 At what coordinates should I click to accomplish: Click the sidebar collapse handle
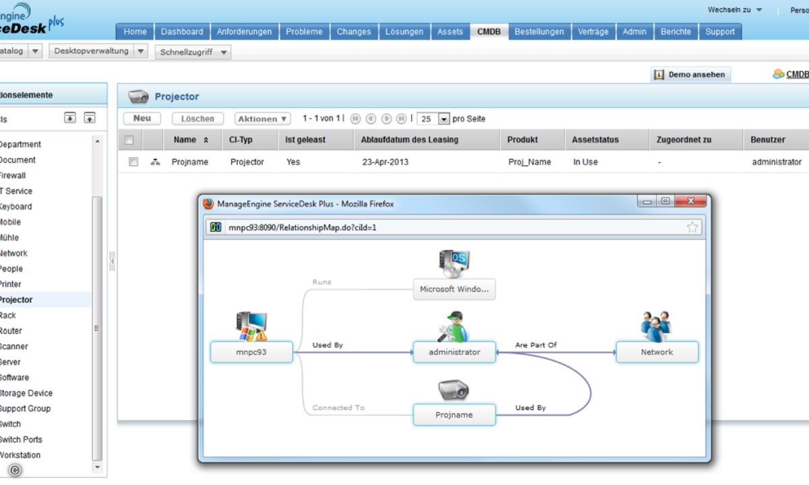[x=112, y=261]
